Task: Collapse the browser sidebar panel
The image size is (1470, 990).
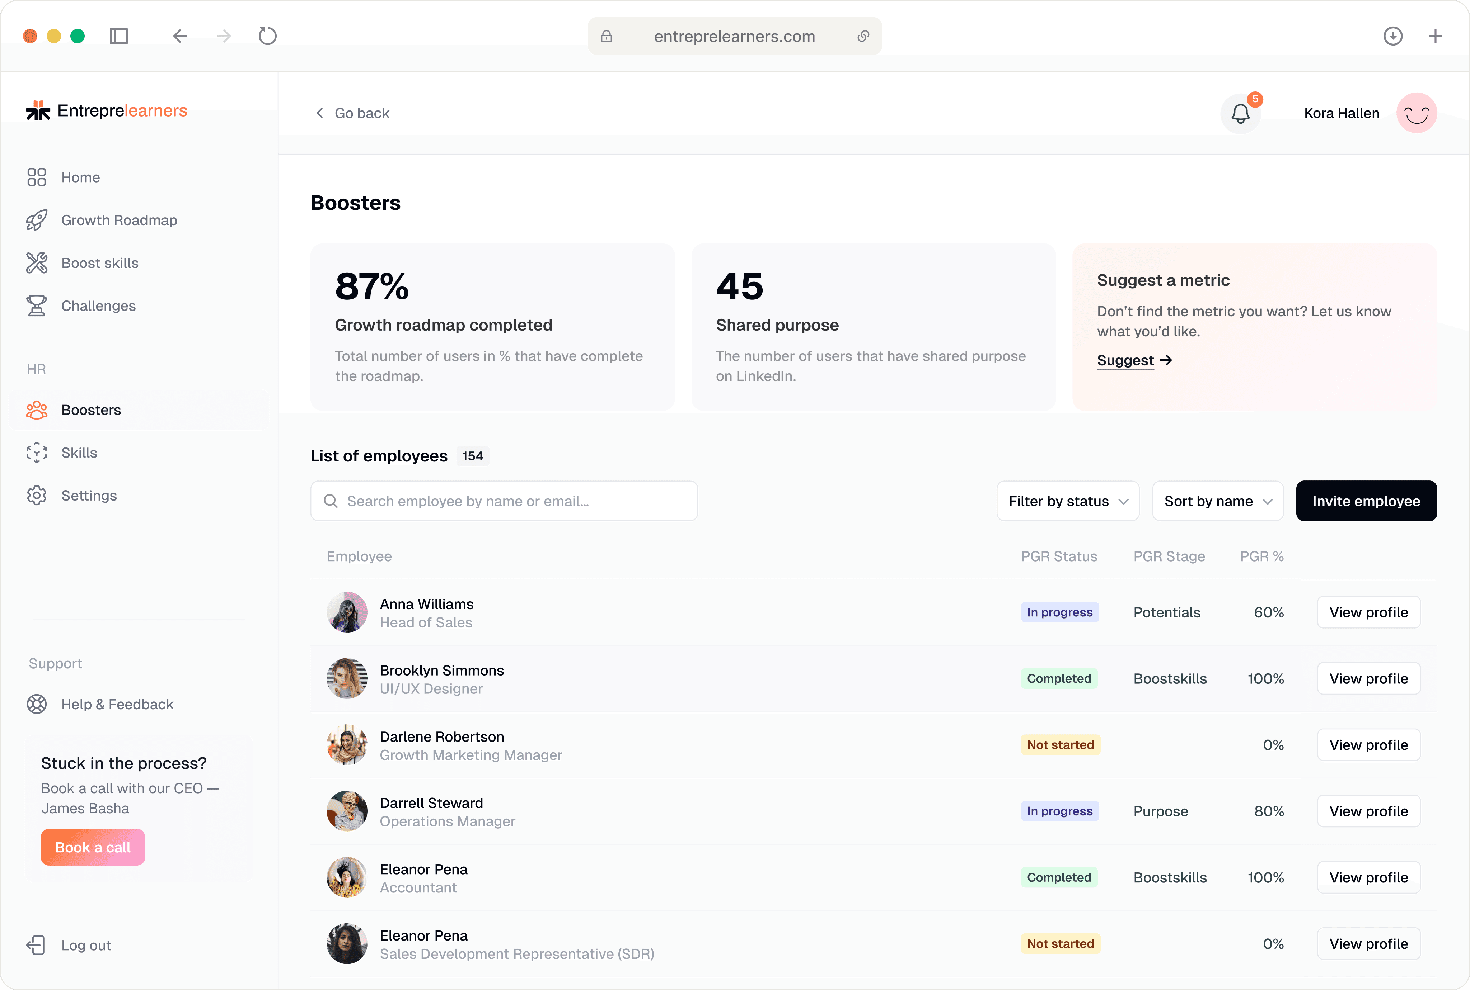Action: point(119,36)
